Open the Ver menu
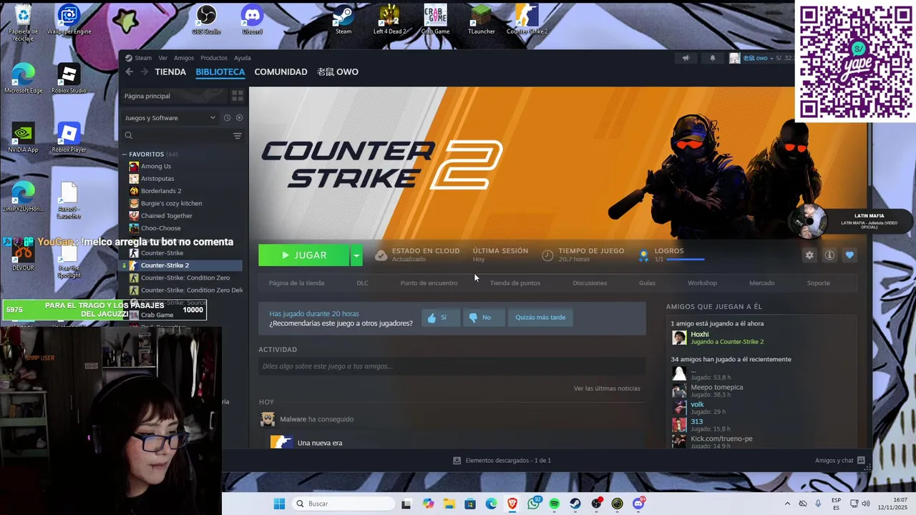916x515 pixels. pyautogui.click(x=163, y=58)
